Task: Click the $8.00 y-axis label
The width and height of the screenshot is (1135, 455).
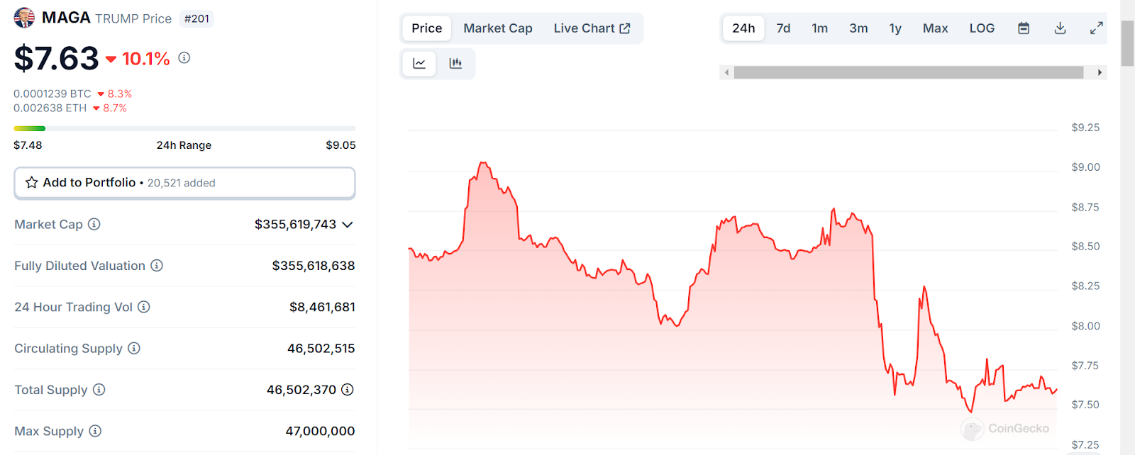Action: pos(1085,326)
